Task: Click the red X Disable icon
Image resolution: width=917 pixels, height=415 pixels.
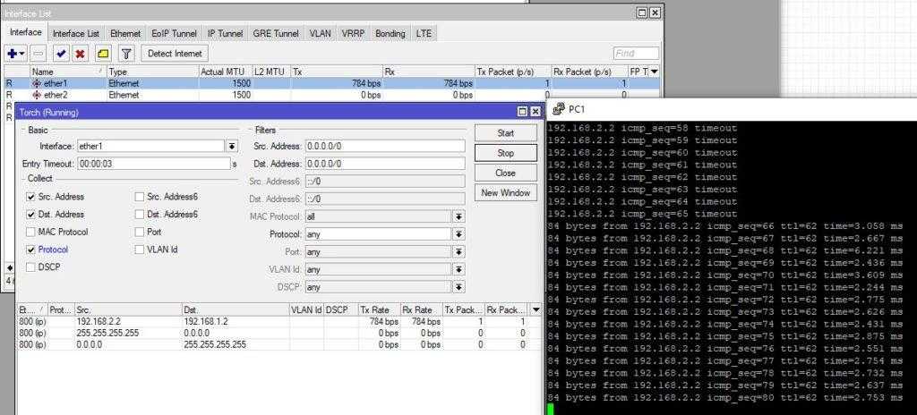Action: point(81,54)
